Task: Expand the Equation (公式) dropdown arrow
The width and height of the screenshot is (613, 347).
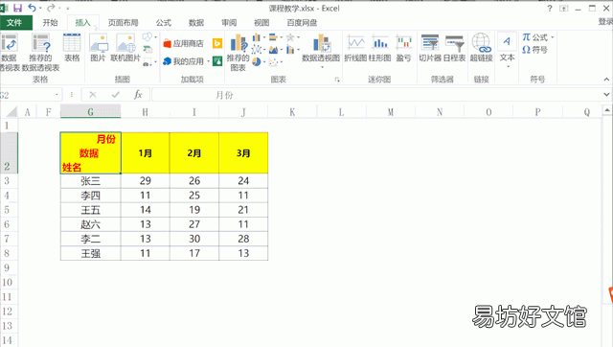Action: [x=553, y=37]
